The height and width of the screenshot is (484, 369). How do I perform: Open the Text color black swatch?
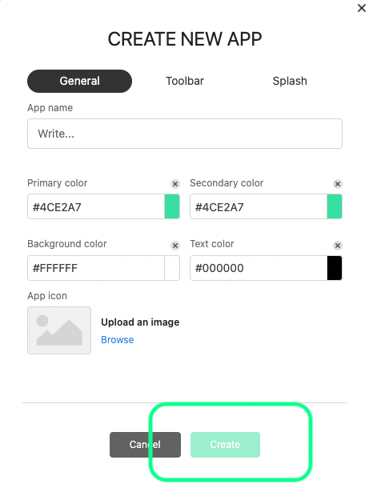(335, 268)
